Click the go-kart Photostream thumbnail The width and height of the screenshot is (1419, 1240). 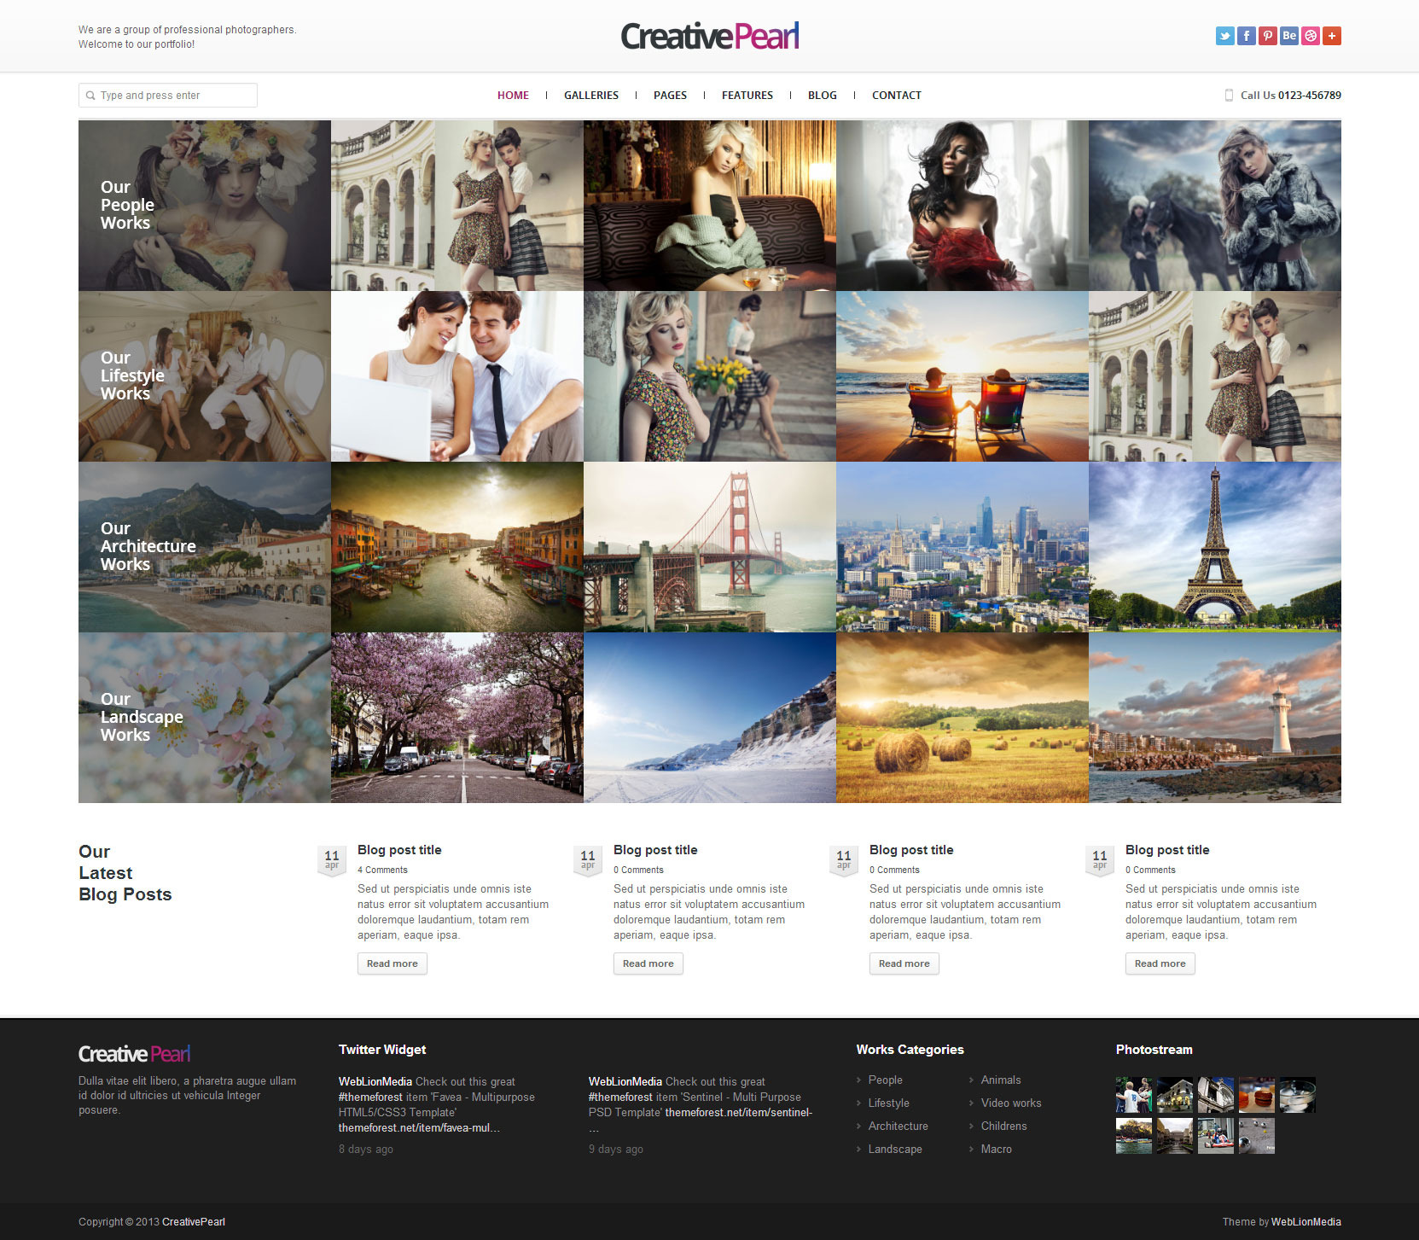click(x=1215, y=1136)
